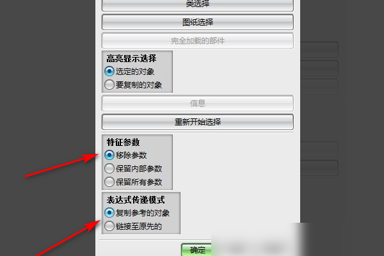Choose 要复制的对象 highlight option

(133, 84)
